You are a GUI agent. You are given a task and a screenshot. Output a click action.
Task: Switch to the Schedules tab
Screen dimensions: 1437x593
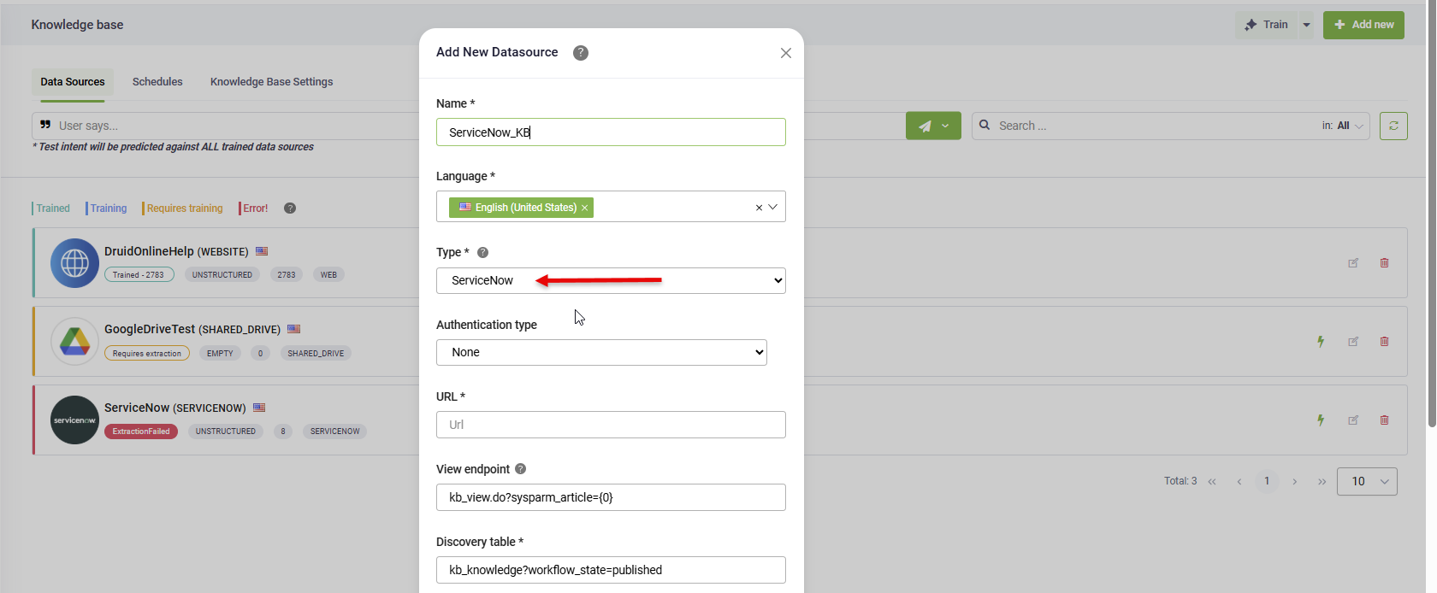[157, 82]
